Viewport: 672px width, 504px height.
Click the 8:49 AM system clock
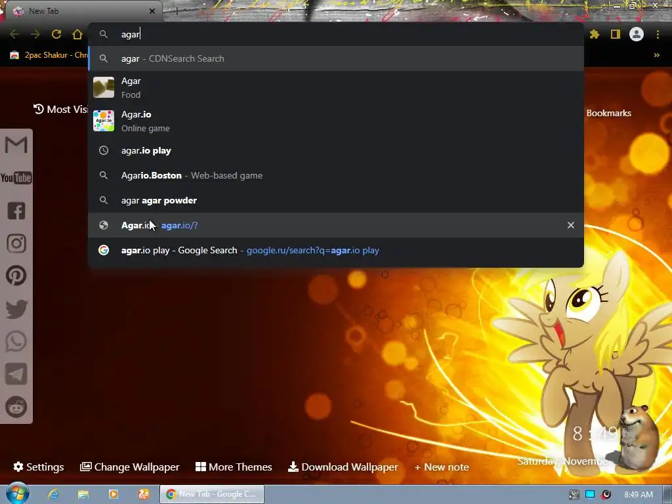(639, 495)
